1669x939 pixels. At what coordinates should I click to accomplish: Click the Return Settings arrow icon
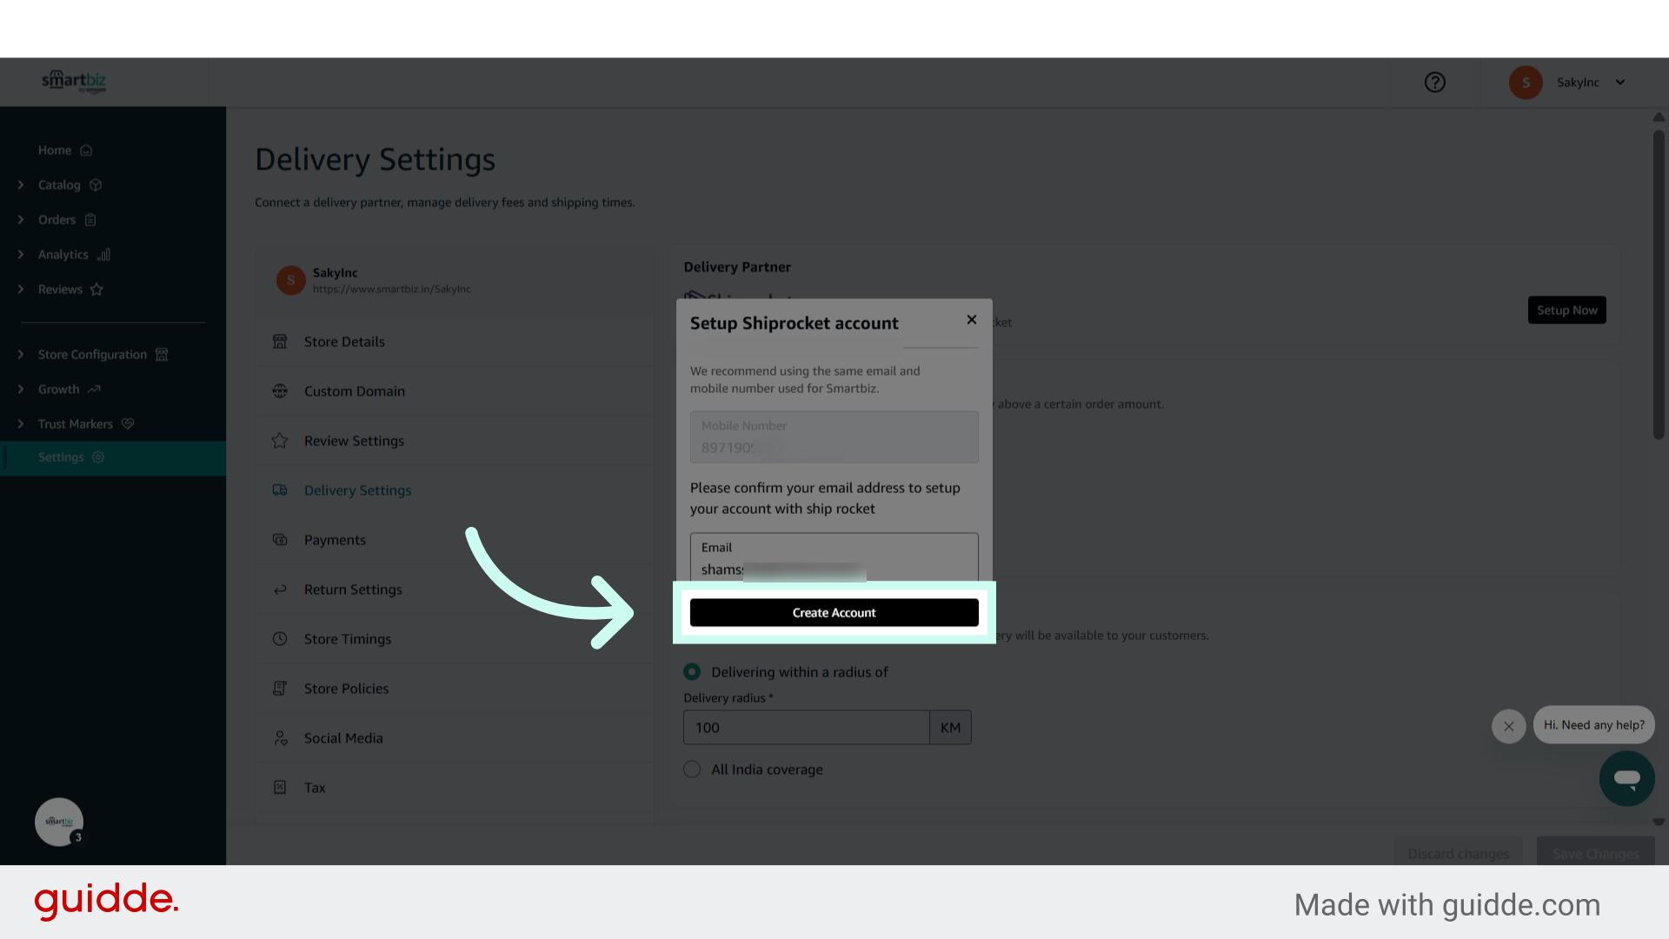(280, 589)
